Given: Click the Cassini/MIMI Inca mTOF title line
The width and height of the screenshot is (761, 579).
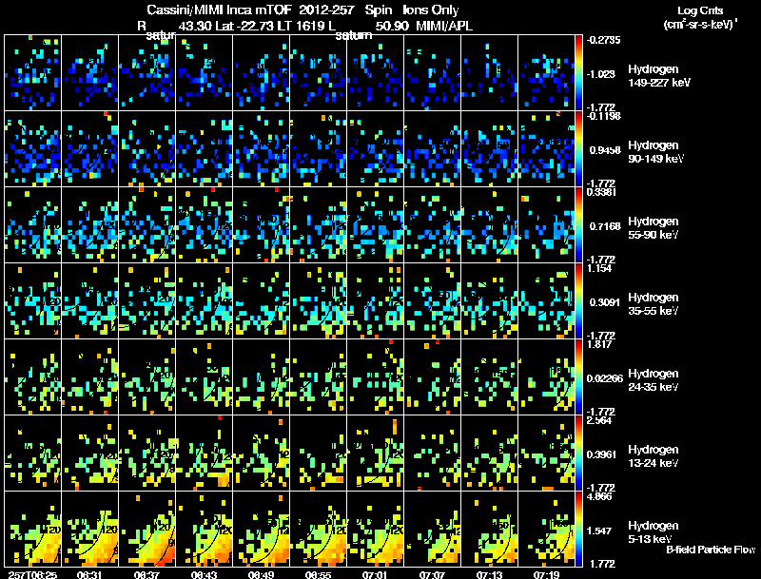Looking at the screenshot, I should tap(302, 10).
